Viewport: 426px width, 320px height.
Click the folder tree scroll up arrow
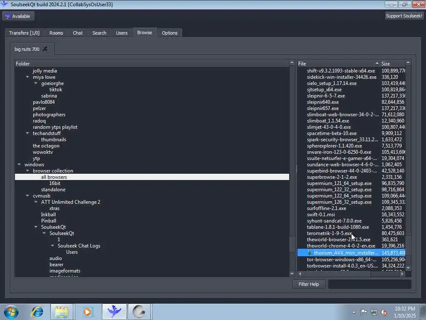292,63
